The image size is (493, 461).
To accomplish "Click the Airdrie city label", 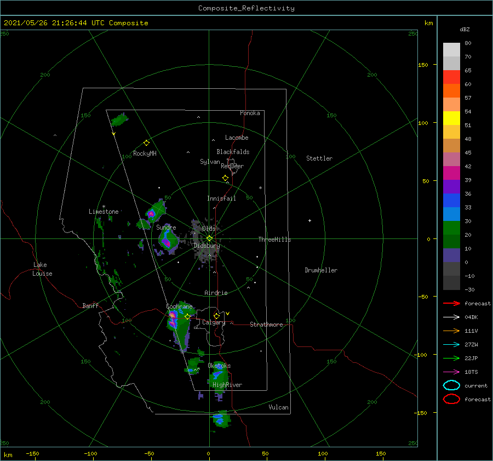I will coord(216,293).
